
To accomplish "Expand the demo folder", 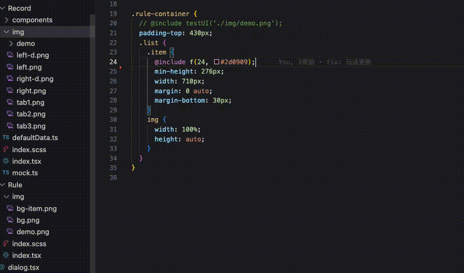I will pos(25,44).
